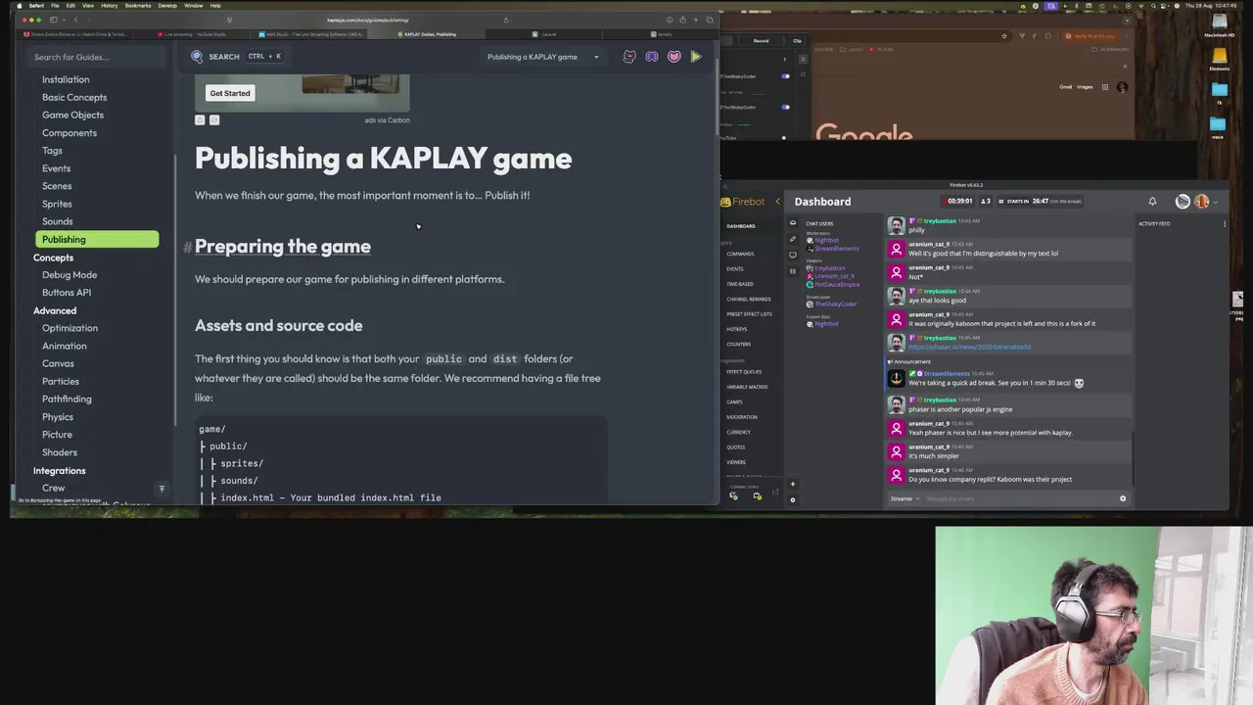Viewport: 1253px width, 705px height.
Task: Open the Basic Concepts guide
Action: pyautogui.click(x=74, y=97)
